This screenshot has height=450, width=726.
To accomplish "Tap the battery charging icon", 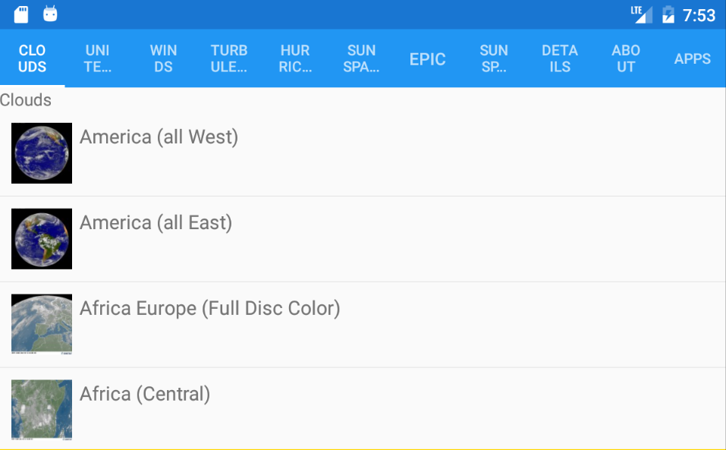I will click(x=668, y=14).
